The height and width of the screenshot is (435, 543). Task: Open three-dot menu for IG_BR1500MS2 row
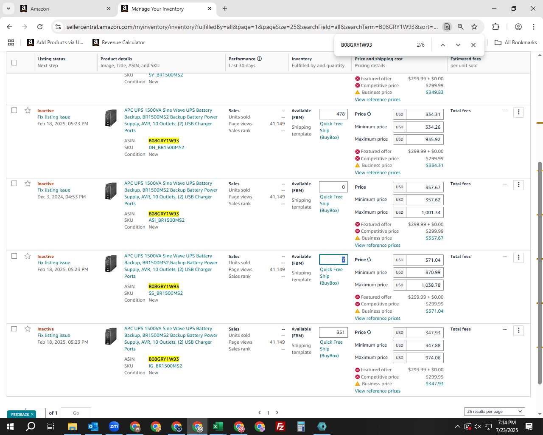518,330
